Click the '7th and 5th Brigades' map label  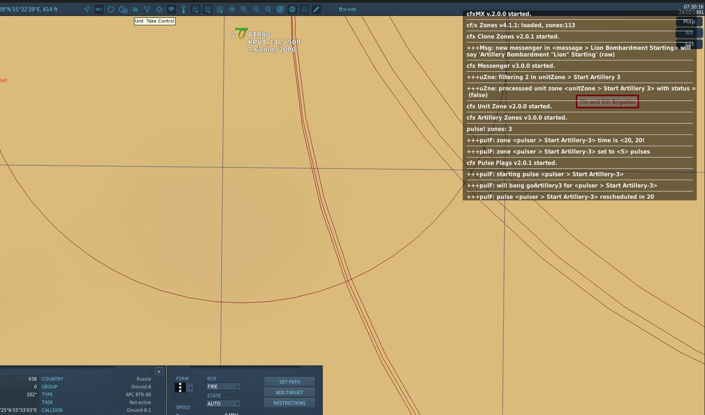607,102
